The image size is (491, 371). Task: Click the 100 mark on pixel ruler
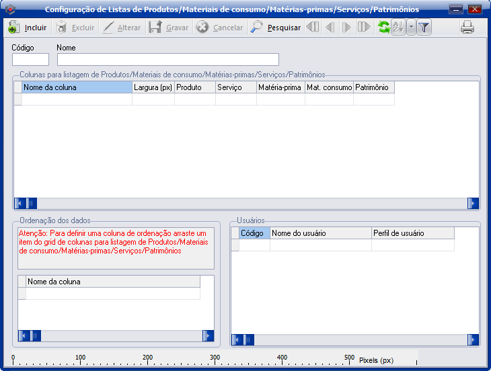click(81, 358)
